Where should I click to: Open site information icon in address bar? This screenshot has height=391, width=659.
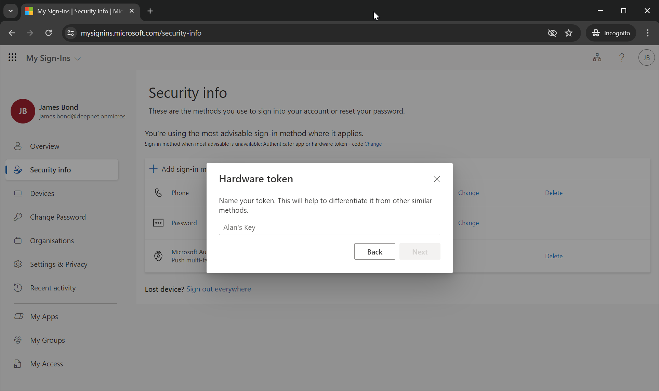[71, 33]
